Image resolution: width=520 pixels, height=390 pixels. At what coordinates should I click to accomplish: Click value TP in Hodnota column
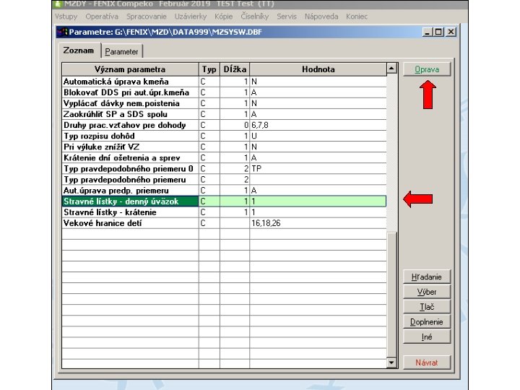coord(256,169)
